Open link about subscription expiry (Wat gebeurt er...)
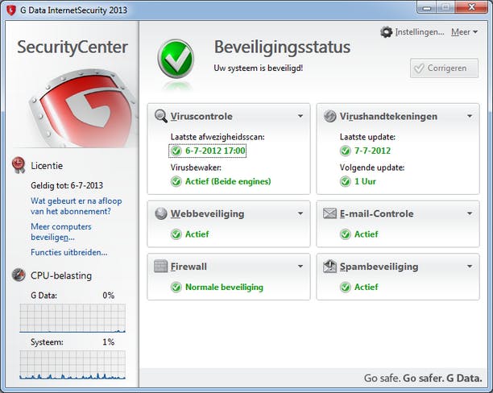 click(x=76, y=206)
